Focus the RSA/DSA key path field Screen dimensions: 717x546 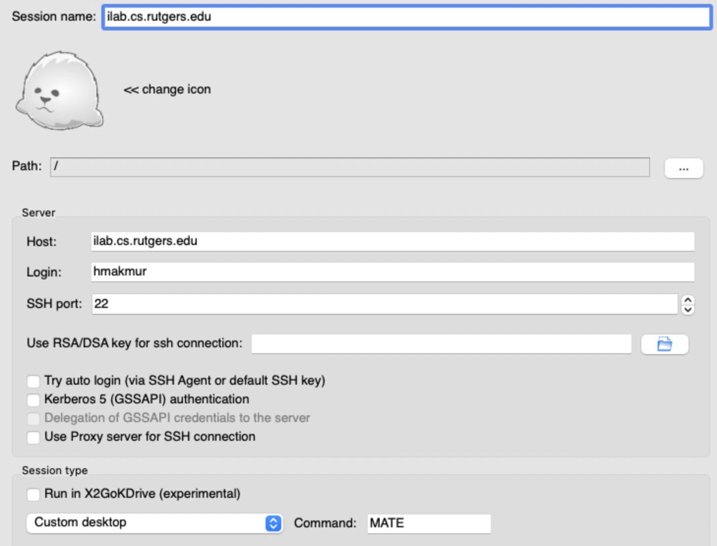(441, 344)
